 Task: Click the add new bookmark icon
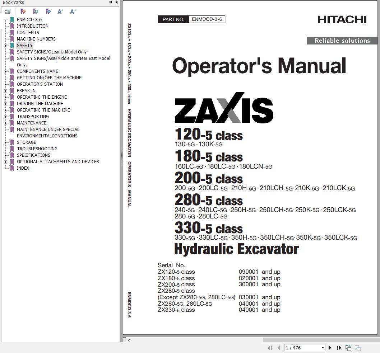(36, 11)
